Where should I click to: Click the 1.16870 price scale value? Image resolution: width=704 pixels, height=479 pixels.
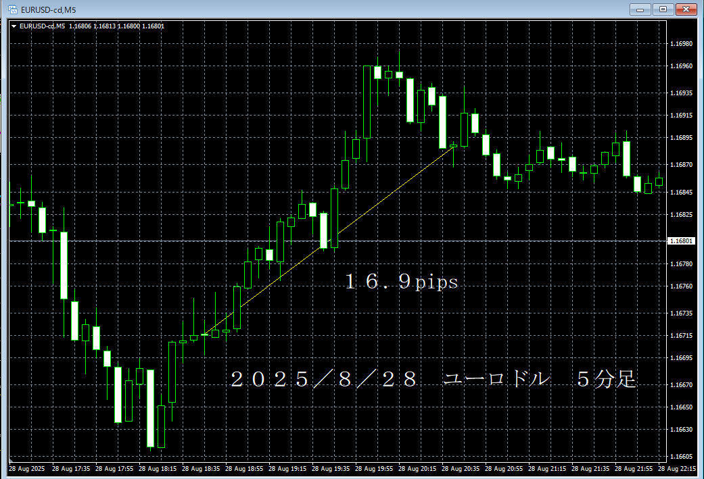[681, 165]
